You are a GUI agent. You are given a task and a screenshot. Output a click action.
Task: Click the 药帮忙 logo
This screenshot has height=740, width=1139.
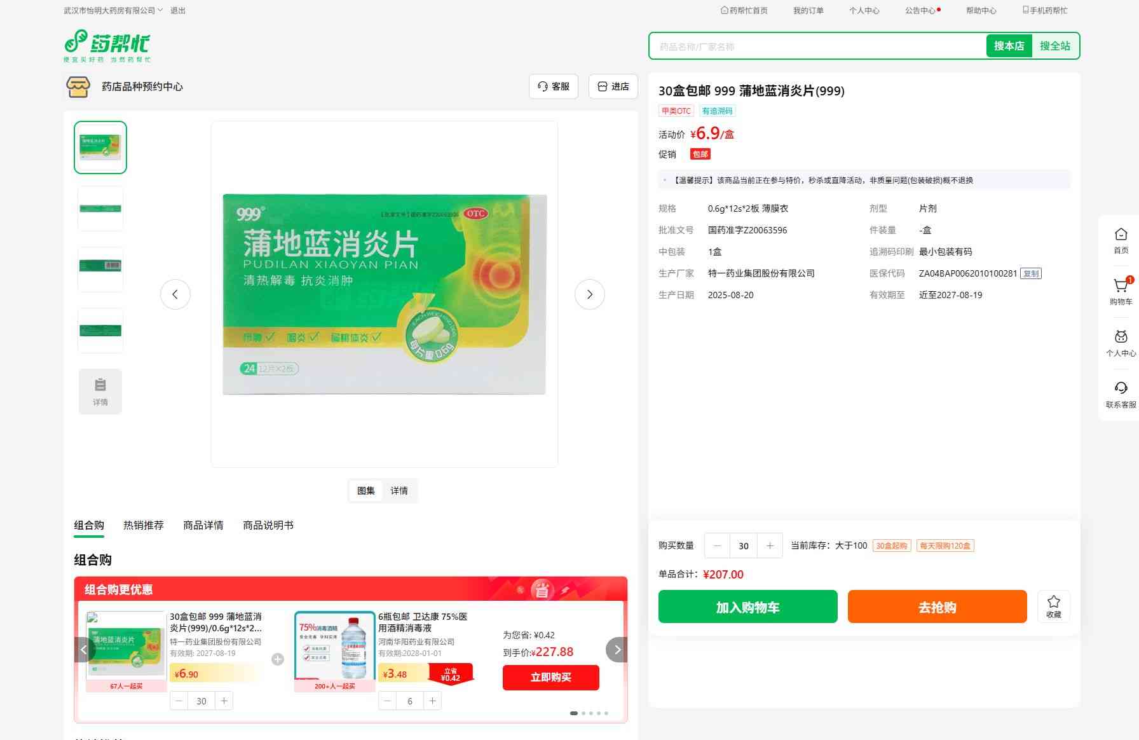pyautogui.click(x=107, y=46)
